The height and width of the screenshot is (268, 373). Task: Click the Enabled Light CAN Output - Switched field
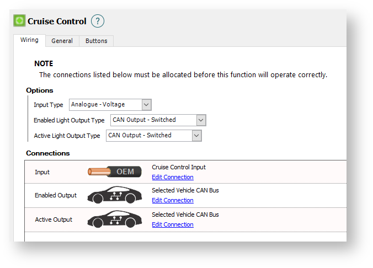[x=158, y=120]
